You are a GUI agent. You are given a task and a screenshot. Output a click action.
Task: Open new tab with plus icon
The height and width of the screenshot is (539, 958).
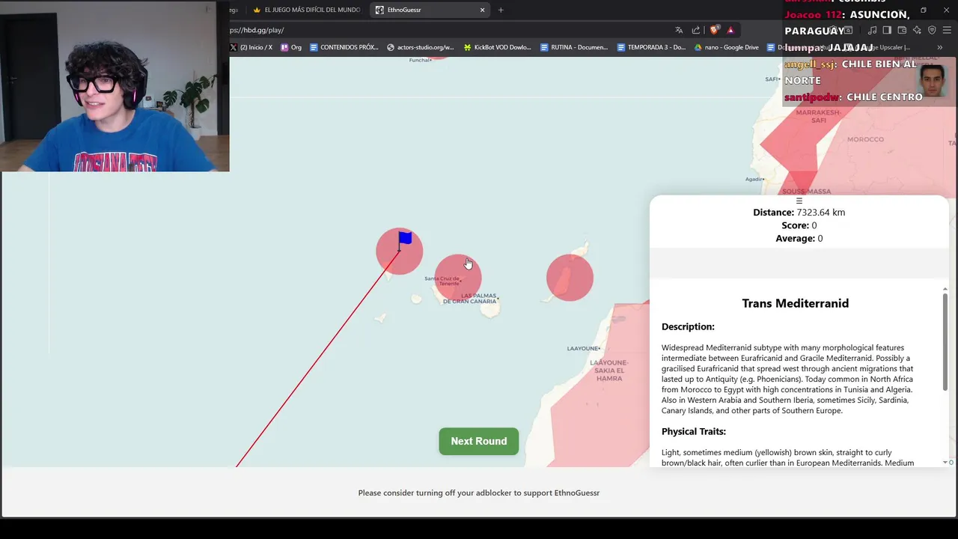(x=501, y=10)
